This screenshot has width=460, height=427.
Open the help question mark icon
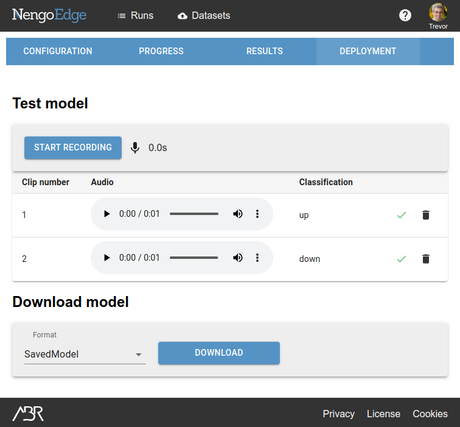point(405,15)
